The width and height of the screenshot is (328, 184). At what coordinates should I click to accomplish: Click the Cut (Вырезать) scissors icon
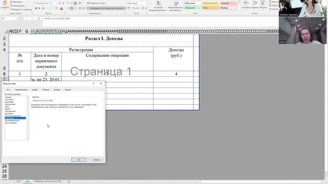coord(11,2)
